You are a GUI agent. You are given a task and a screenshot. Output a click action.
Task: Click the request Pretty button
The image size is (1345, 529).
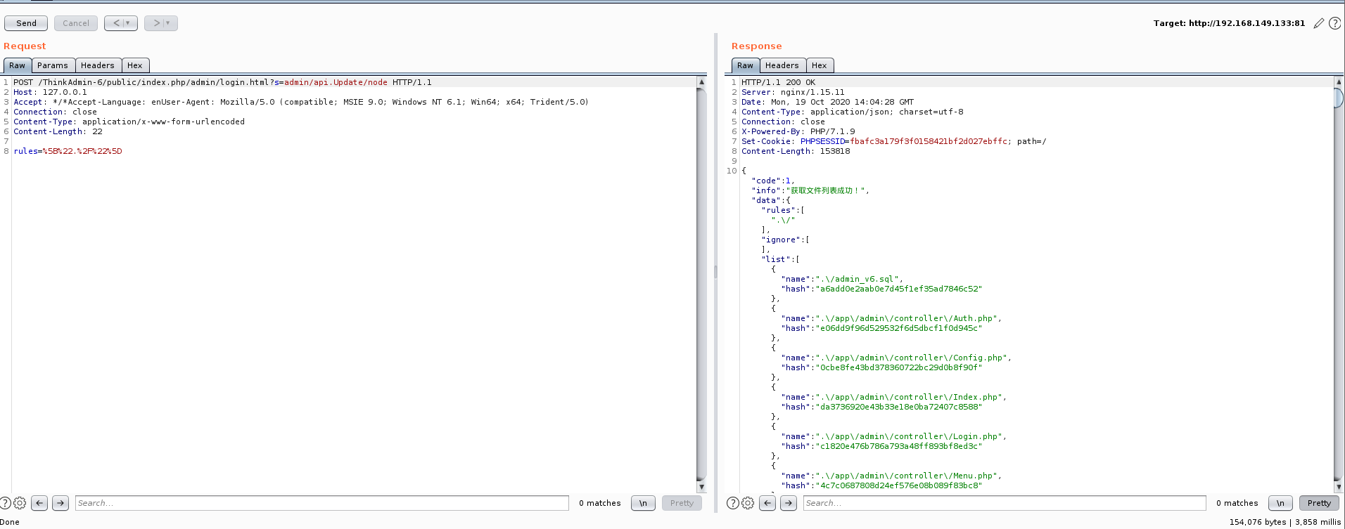(x=682, y=503)
